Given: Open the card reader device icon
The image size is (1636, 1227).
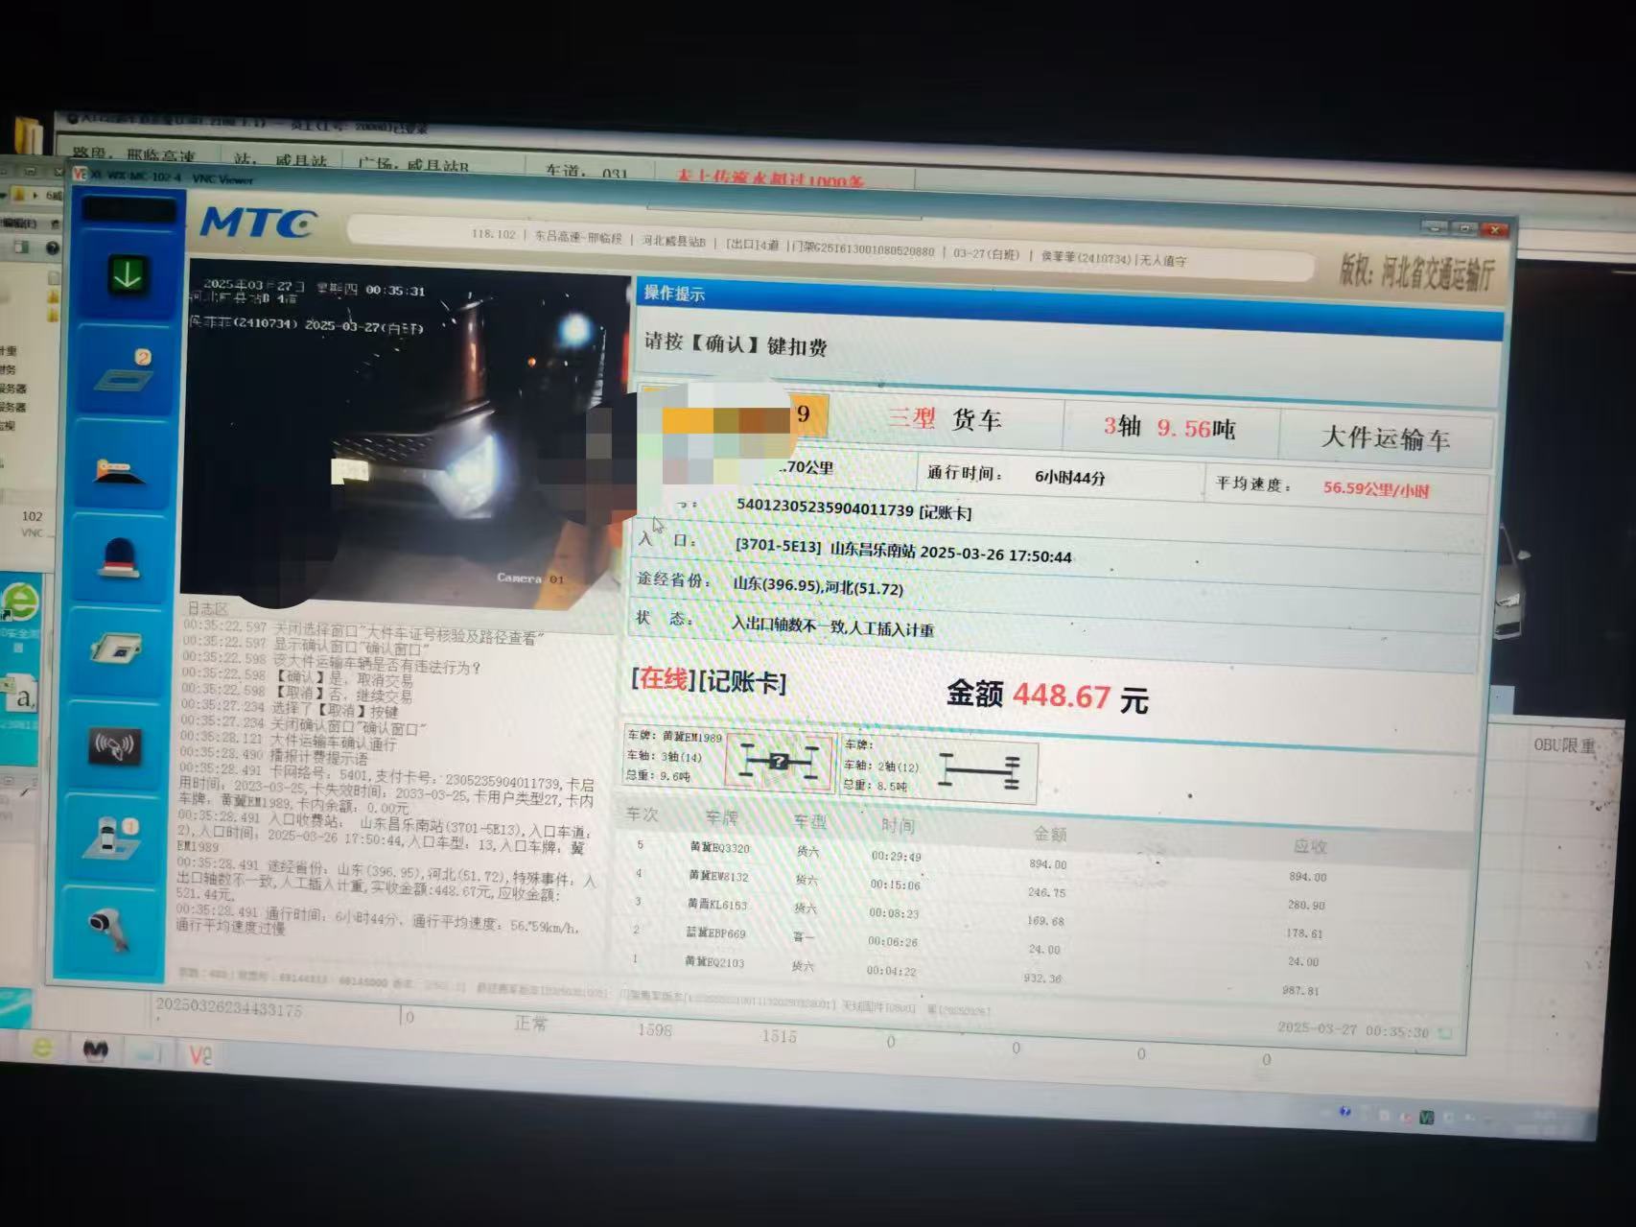Looking at the screenshot, I should click(x=117, y=649).
